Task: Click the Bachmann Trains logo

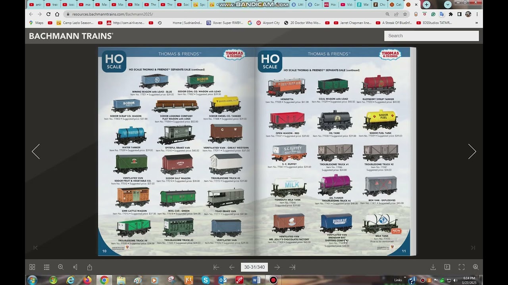Action: (x=71, y=36)
